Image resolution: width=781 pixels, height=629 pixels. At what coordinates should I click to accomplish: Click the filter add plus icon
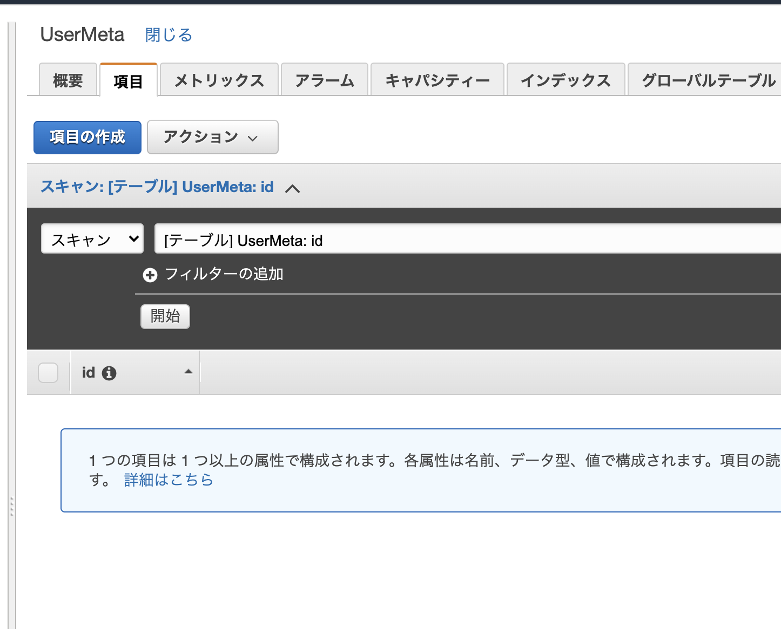[x=150, y=275]
